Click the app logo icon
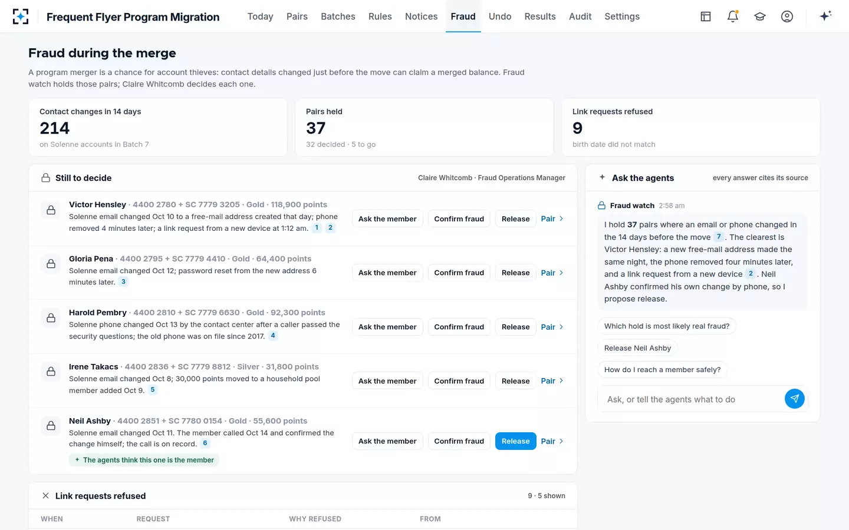The width and height of the screenshot is (849, 530). point(21,16)
